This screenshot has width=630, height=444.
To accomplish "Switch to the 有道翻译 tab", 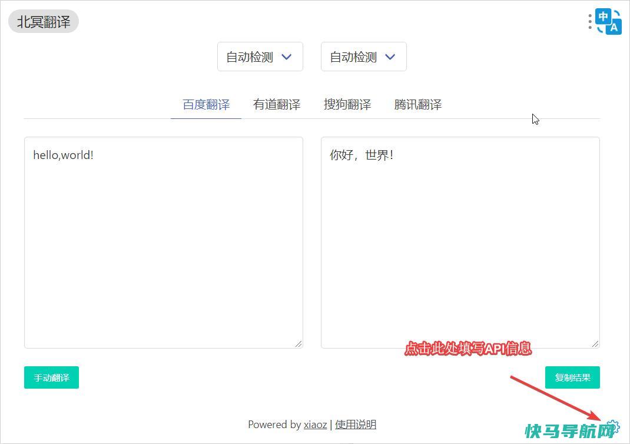I will pyautogui.click(x=277, y=104).
